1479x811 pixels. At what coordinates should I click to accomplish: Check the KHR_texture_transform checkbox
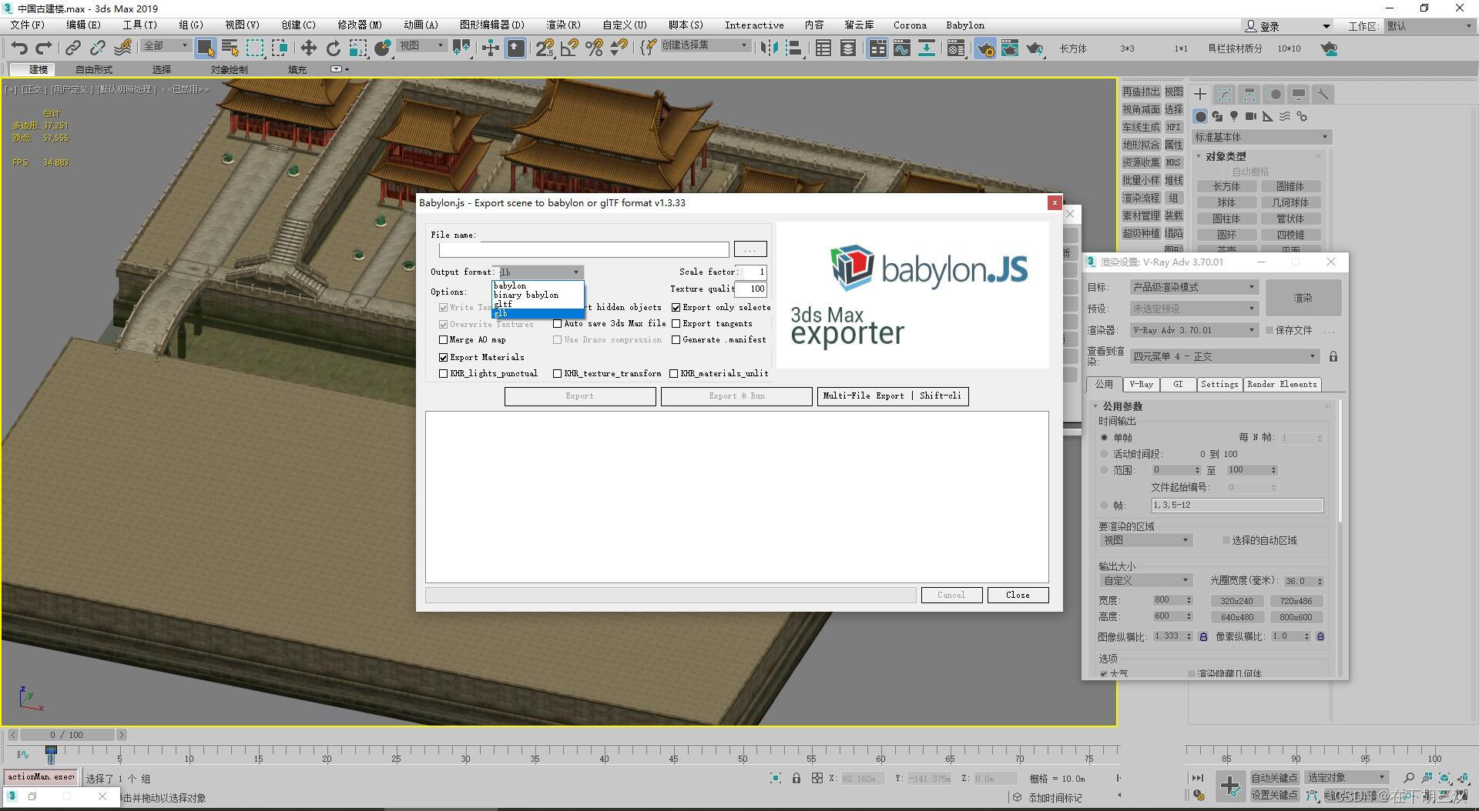(558, 373)
